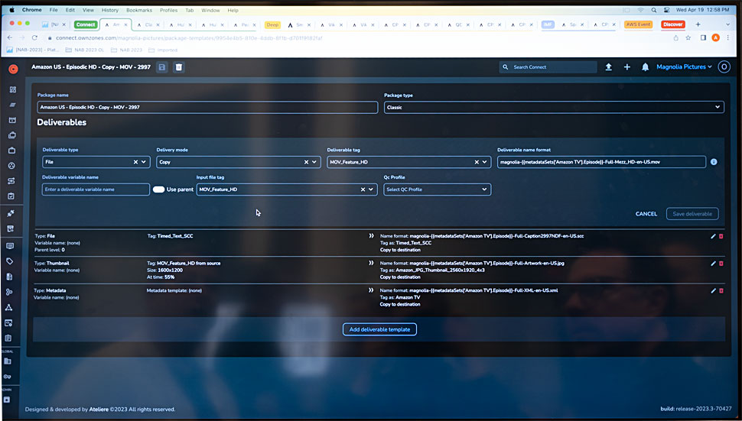Screen dimensions: 742x421
Task: Select the Discover tab group
Action: [673, 24]
